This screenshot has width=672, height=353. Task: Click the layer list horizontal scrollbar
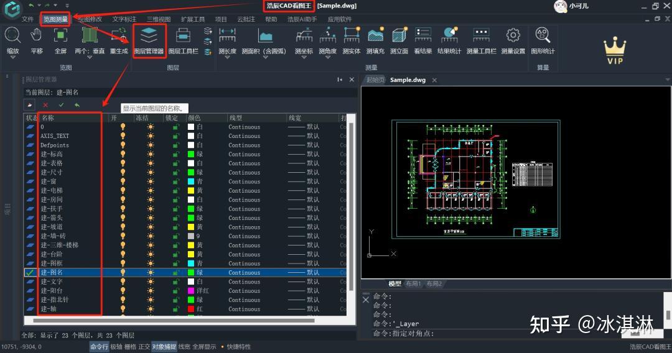174,321
